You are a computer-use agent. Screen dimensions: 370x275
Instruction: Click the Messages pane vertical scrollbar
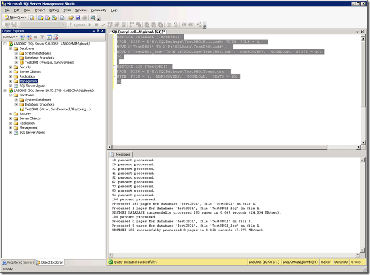coord(363,207)
